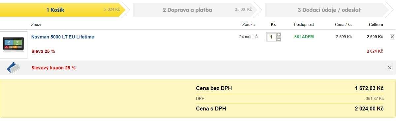The height and width of the screenshot is (121, 398).
Task: Click the Dostupnost column header
Action: click(304, 25)
